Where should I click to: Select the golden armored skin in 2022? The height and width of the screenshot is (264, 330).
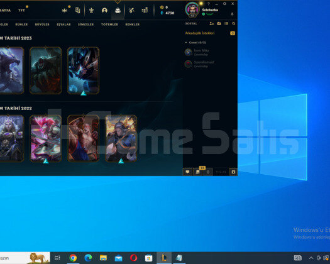121,138
